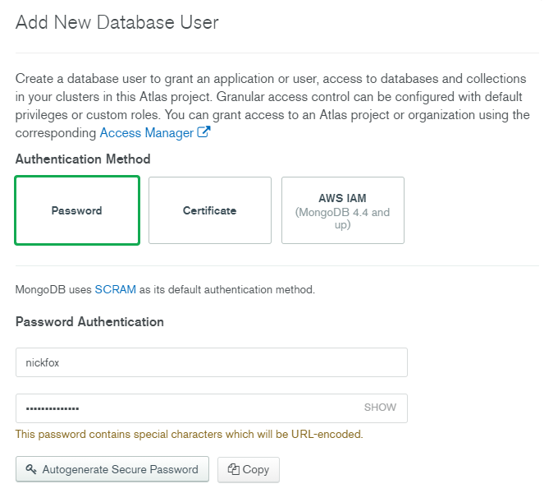Viewport: 544px width, 493px height.
Task: Click the Add New Database User heading
Action: click(x=117, y=22)
